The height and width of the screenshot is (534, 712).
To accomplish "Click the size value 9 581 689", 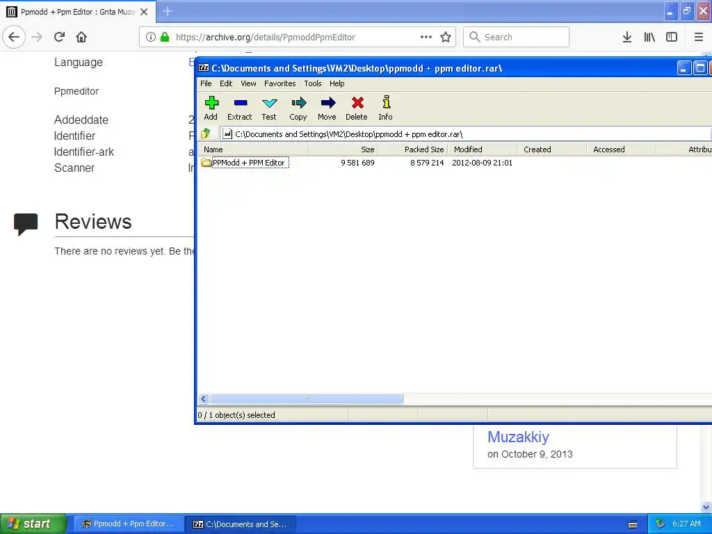I will click(x=357, y=163).
